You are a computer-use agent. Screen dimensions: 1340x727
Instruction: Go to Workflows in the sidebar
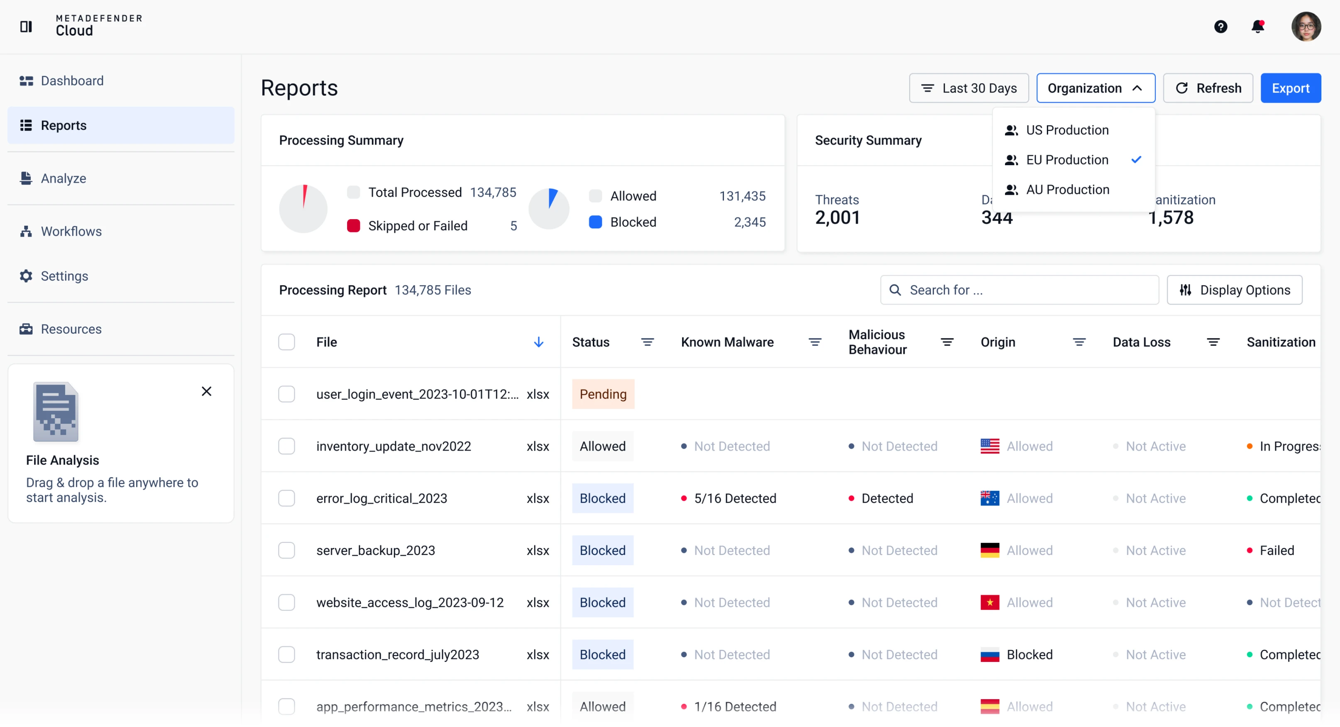71,232
